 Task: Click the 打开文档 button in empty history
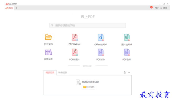(88, 87)
